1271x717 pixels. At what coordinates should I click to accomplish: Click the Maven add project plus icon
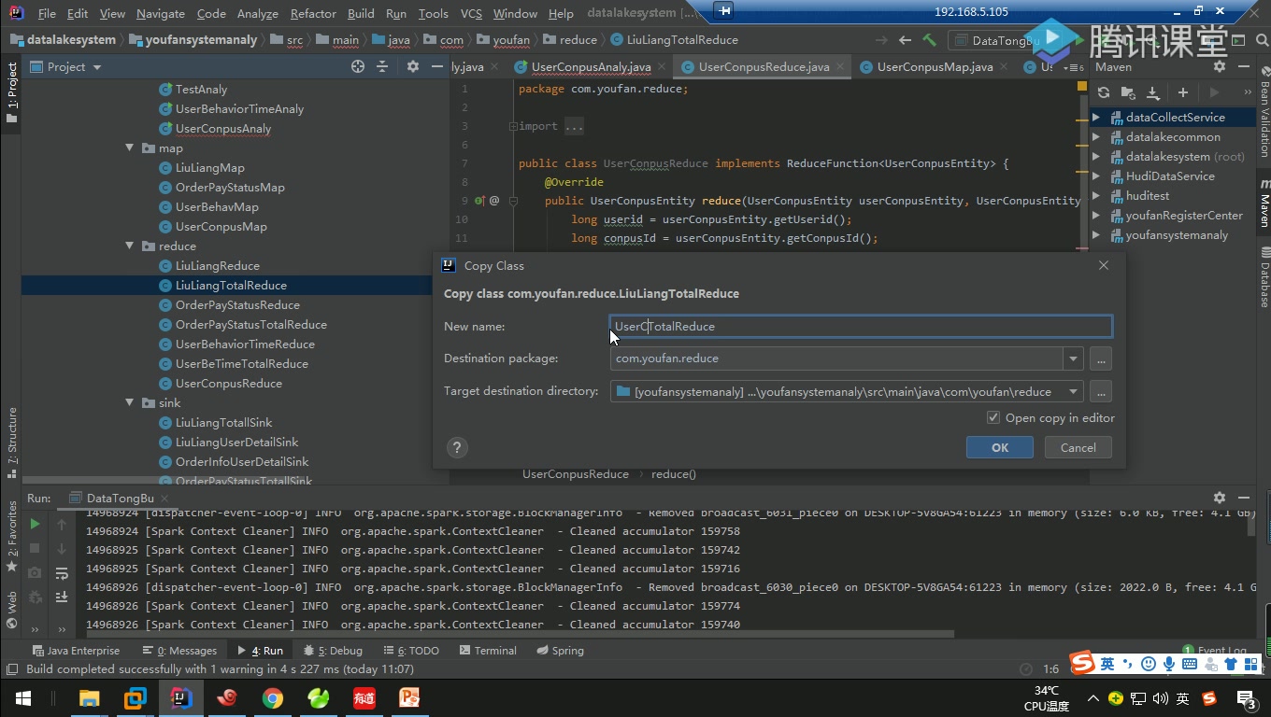1182,92
